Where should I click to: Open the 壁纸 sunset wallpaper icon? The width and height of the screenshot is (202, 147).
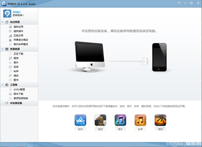pyautogui.click(x=160, y=120)
